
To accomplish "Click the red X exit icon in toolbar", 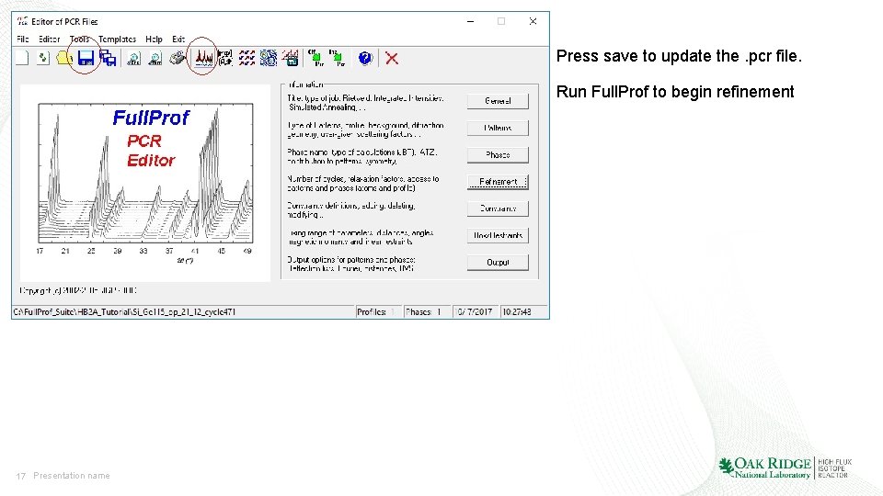I will click(392, 58).
